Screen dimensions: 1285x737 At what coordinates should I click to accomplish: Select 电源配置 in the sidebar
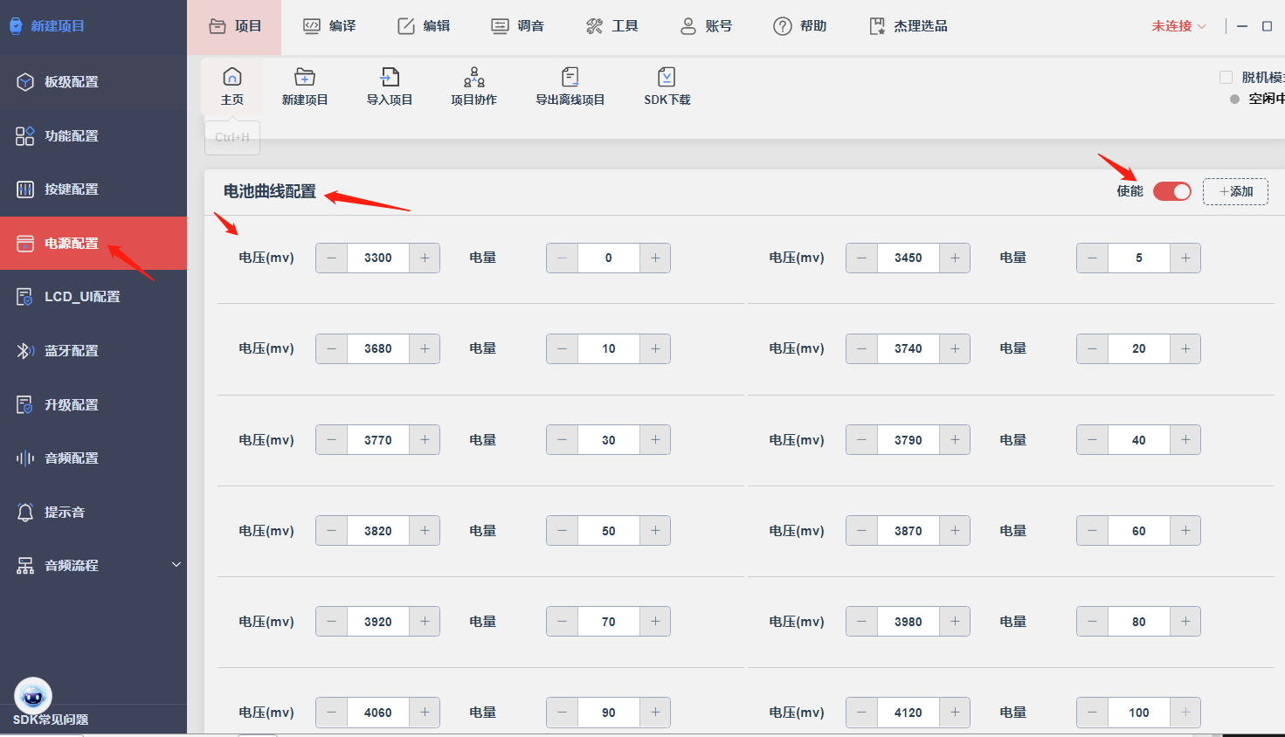[93, 244]
